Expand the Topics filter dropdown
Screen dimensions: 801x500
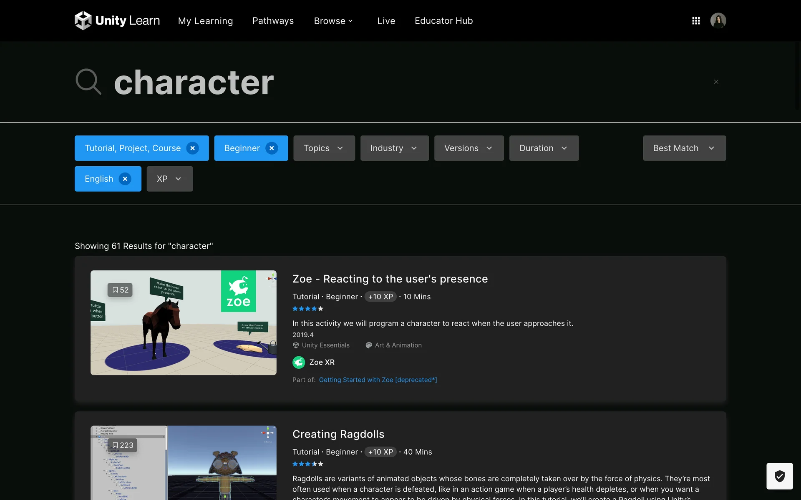(324, 148)
